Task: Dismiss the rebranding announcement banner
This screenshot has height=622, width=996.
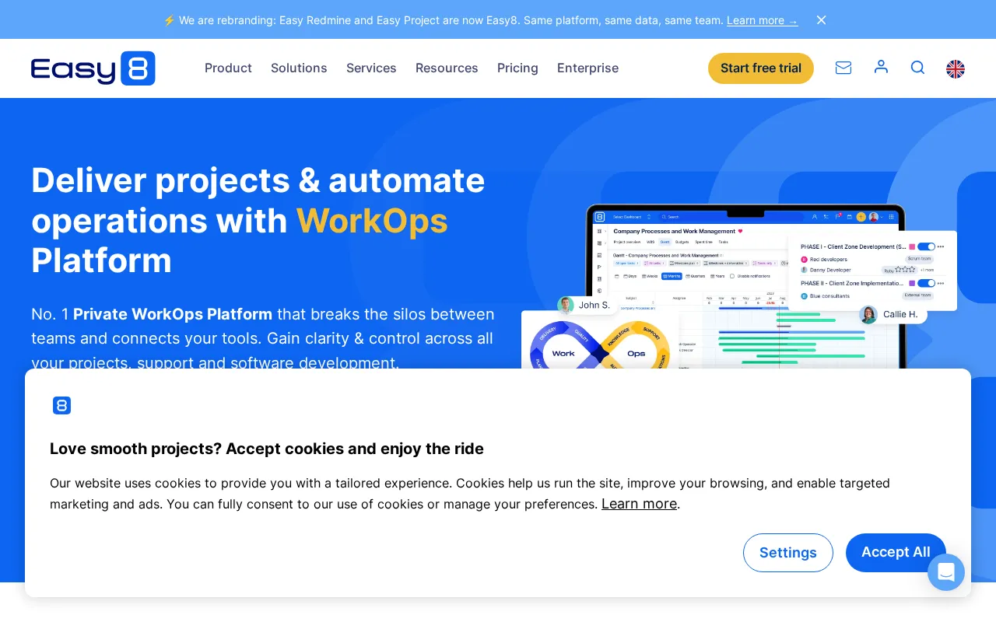Action: tap(821, 20)
